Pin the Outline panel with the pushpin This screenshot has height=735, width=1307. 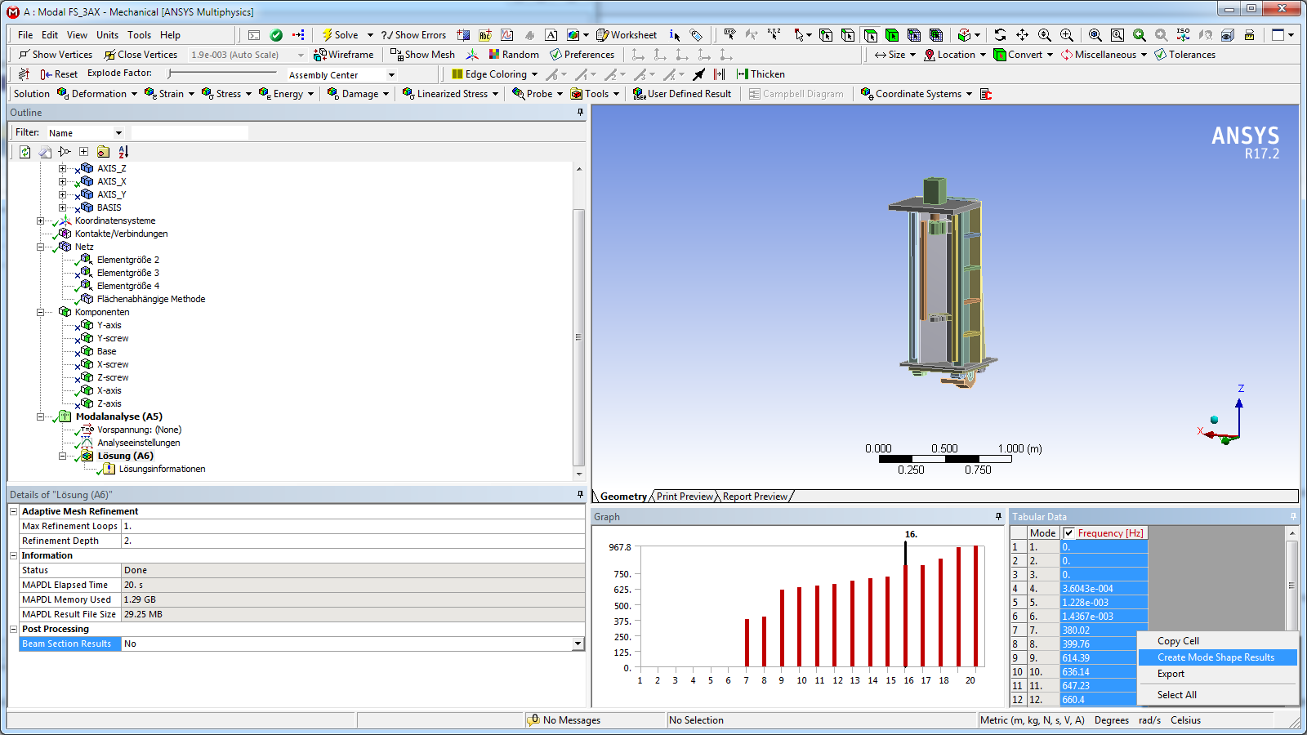click(580, 113)
